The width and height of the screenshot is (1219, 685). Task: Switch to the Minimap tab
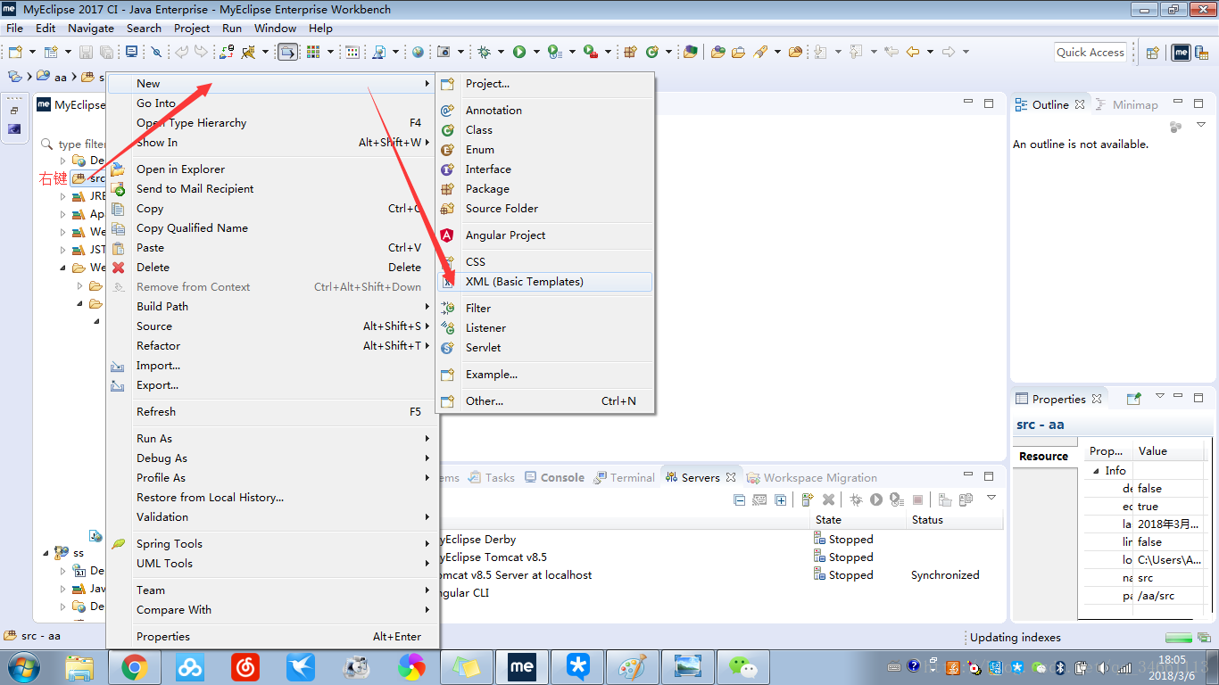coord(1126,104)
